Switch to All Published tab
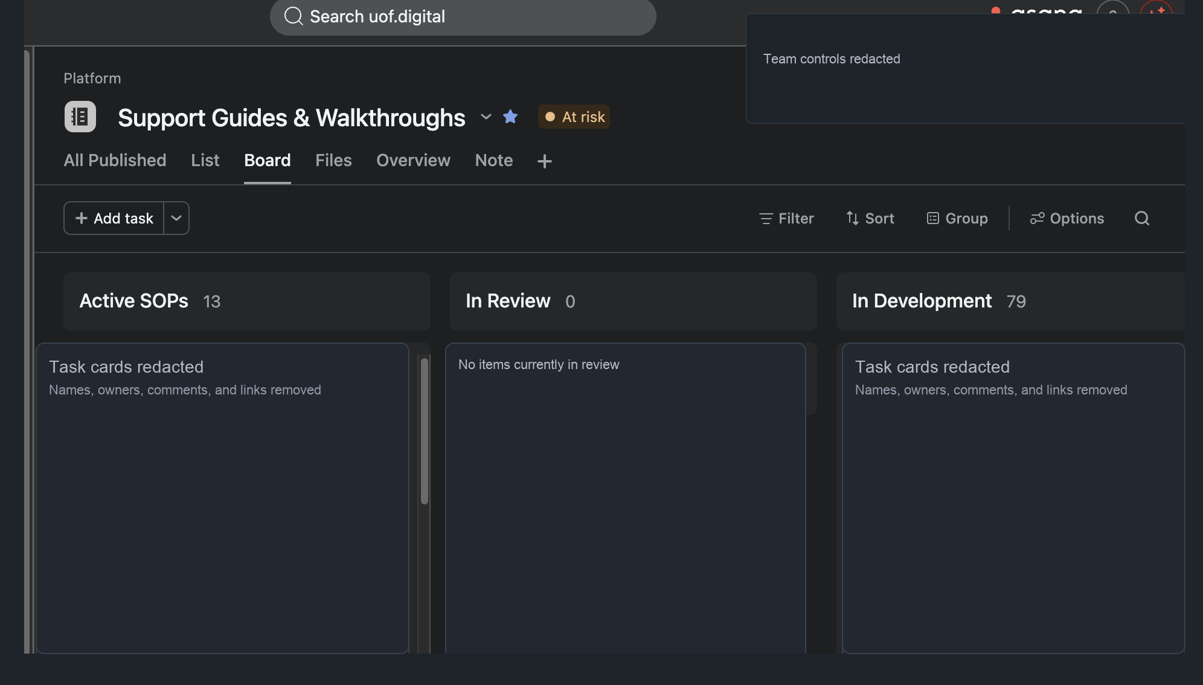Screen dimensions: 1203x685 (x=115, y=160)
